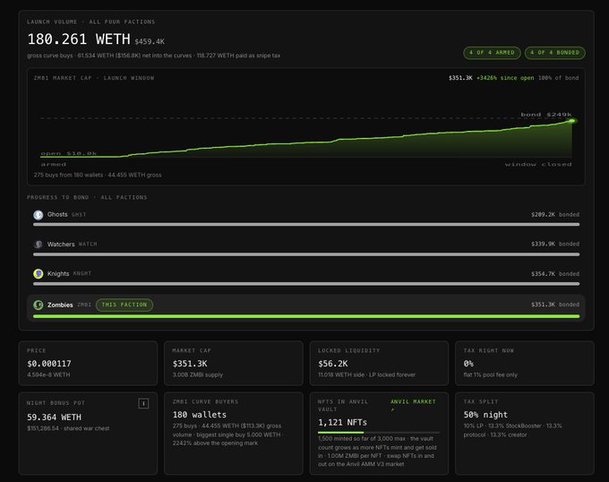Click the THIS FACTION badge
The image size is (609, 482).
(124, 305)
